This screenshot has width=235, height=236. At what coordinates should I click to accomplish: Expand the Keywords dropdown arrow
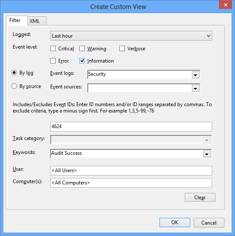tap(207, 154)
